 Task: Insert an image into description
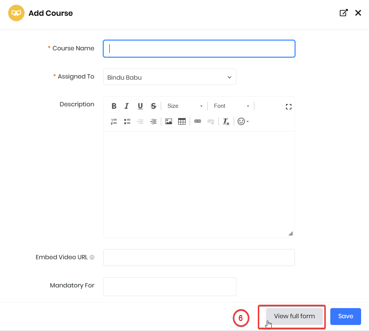coord(169,121)
